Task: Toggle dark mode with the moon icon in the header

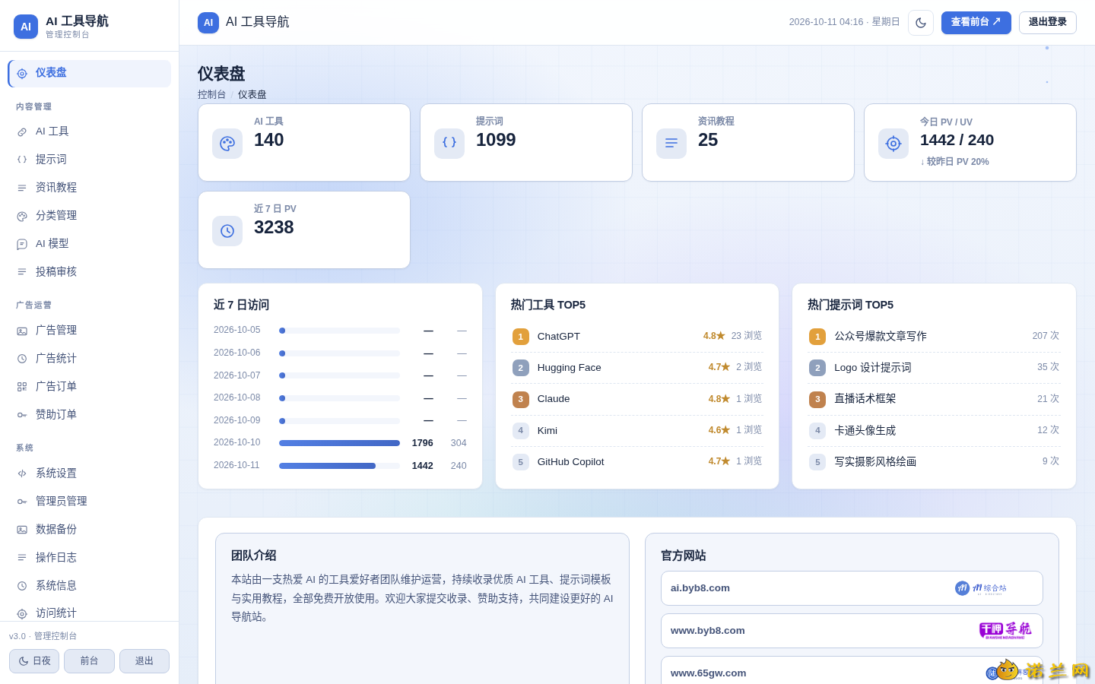Action: [921, 23]
